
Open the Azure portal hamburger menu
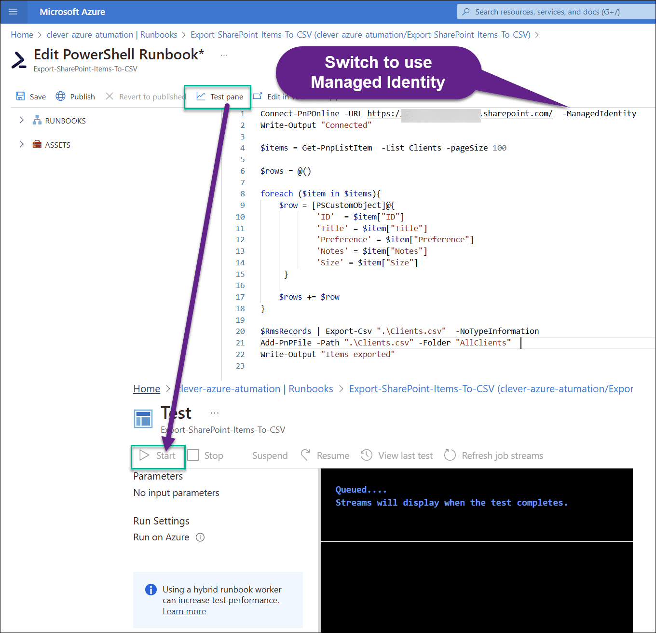tap(13, 12)
